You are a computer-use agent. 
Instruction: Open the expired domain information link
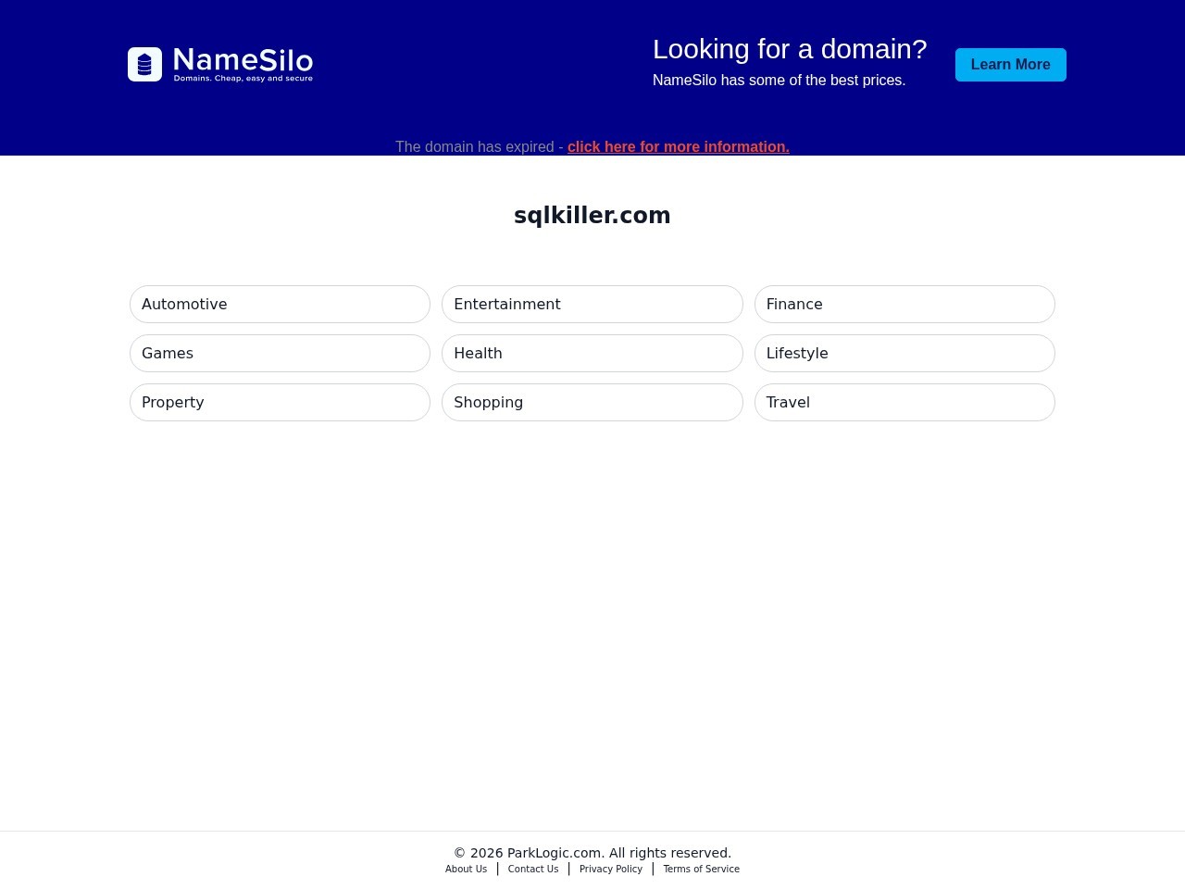tap(678, 146)
